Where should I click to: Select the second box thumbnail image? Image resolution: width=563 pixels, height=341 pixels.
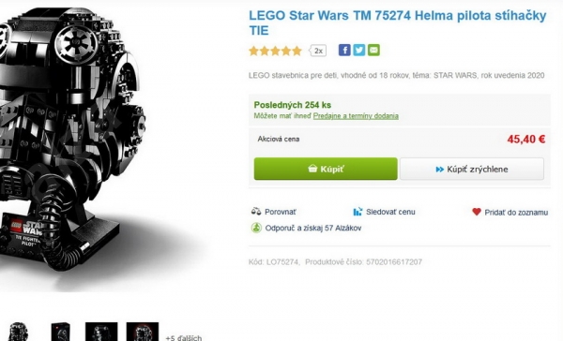point(60,332)
